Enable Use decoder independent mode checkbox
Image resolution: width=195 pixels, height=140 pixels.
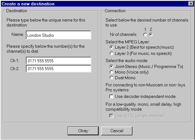[112, 96]
